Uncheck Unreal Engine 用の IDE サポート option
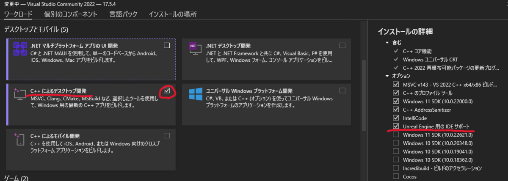This screenshot has height=181, width=508. pyautogui.click(x=396, y=126)
